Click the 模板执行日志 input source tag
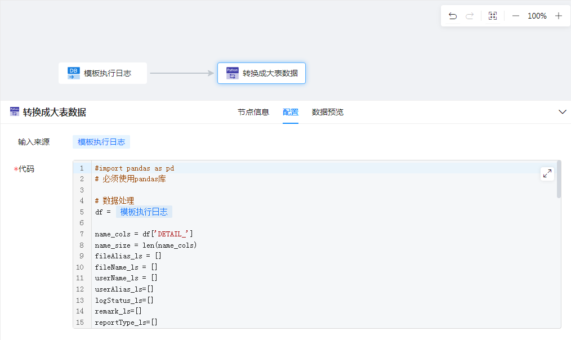 click(x=101, y=142)
